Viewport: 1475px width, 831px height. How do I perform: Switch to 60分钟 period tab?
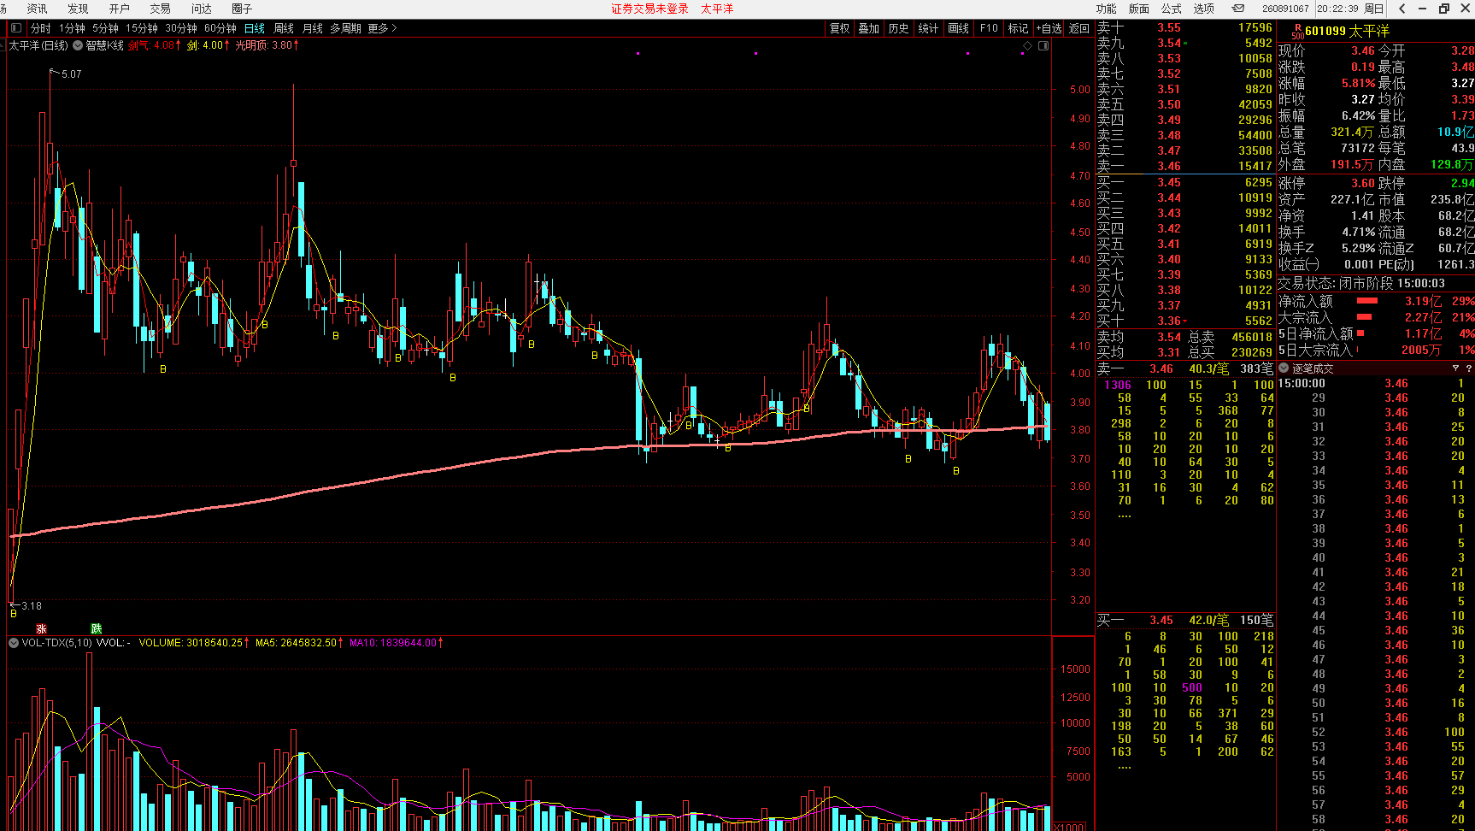(x=220, y=28)
